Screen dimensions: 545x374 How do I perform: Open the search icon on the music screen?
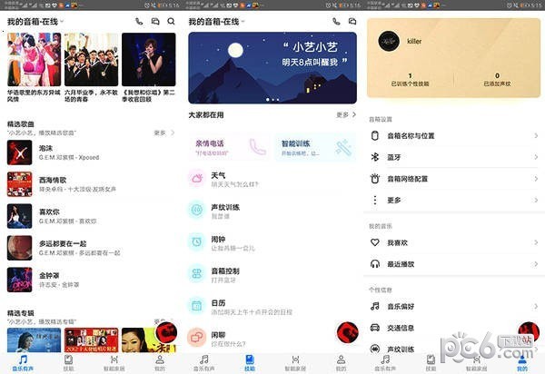[x=171, y=22]
